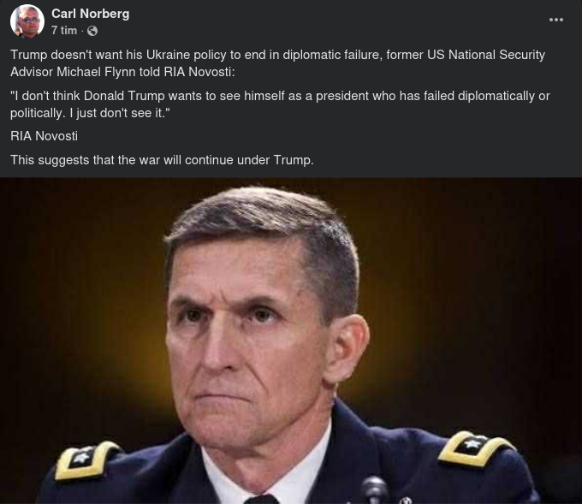
Task: Click the gold star epaulette on the right shoulder
Action: pyautogui.click(x=477, y=449)
